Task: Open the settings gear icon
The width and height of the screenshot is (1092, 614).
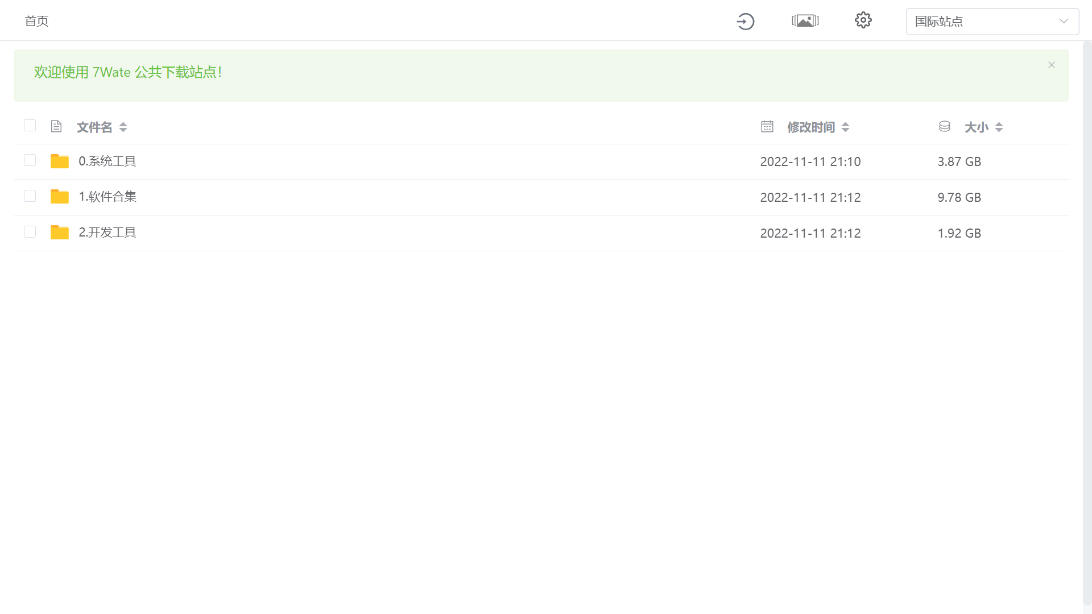Action: 863,20
